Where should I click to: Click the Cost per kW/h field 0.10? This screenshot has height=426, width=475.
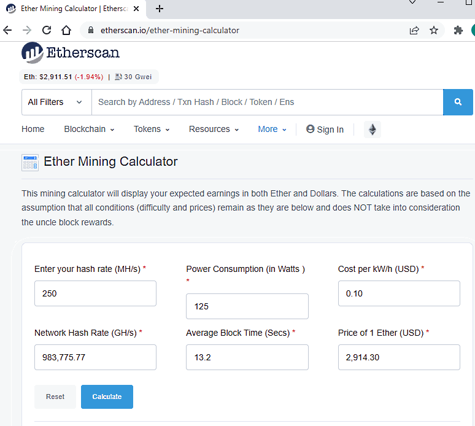(x=399, y=293)
